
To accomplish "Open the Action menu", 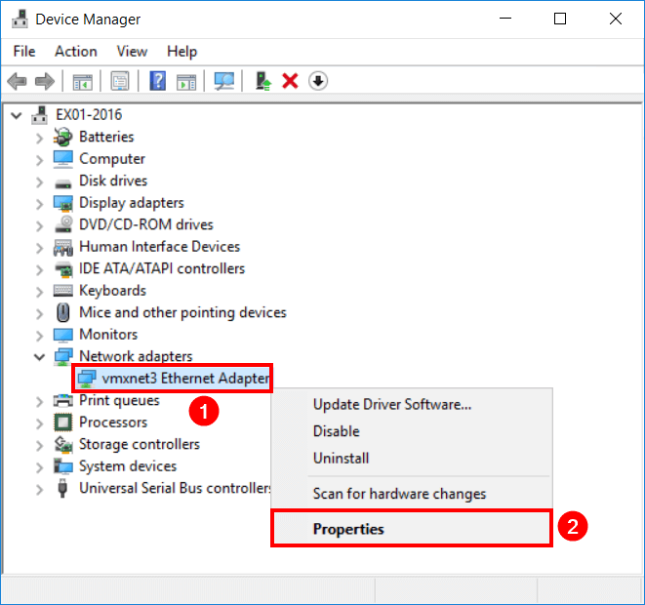I will (x=75, y=51).
